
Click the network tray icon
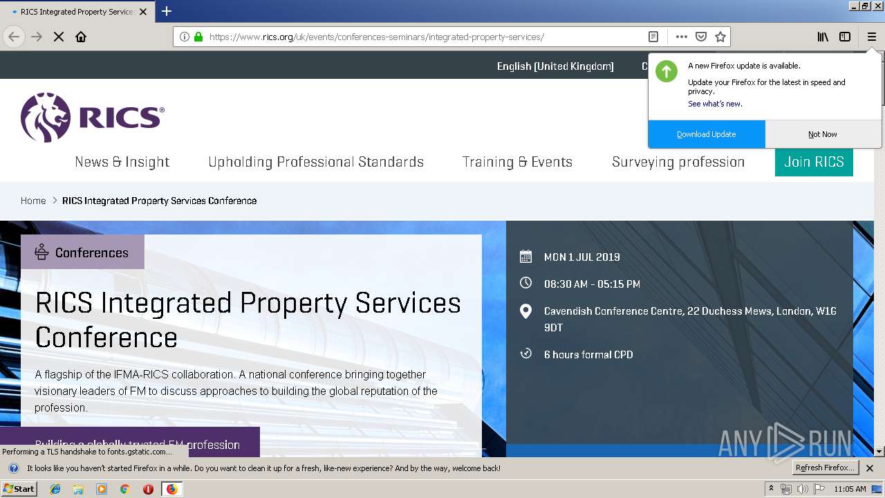click(786, 489)
